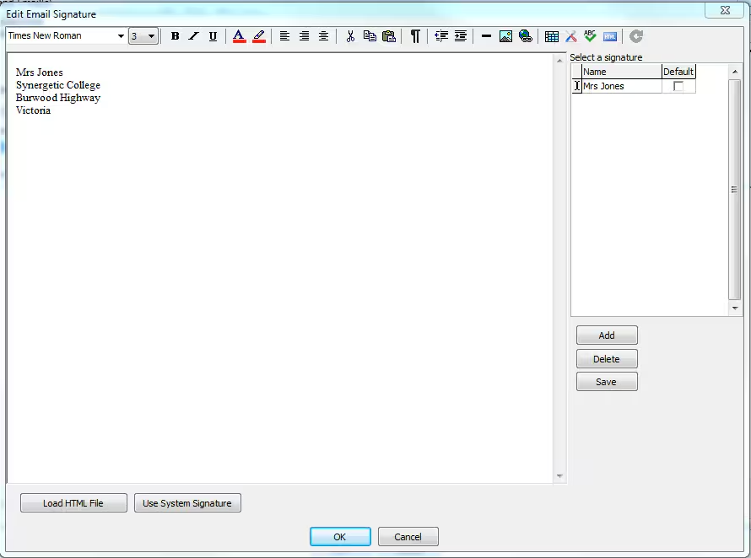Screen dimensions: 751x558
Task: Toggle underline formatting
Action: [x=213, y=36]
